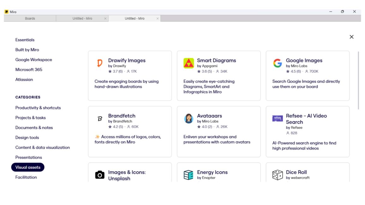Click the app list vertical scrollbar
Image resolution: width=365 pixels, height=205 pixels.
click(x=358, y=80)
